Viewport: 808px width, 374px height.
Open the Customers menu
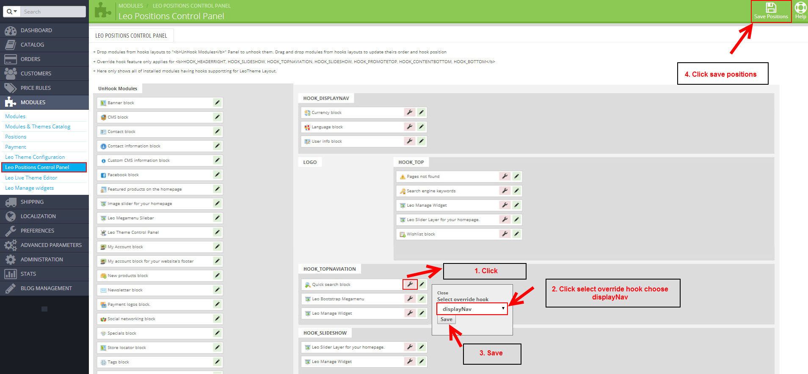click(44, 73)
